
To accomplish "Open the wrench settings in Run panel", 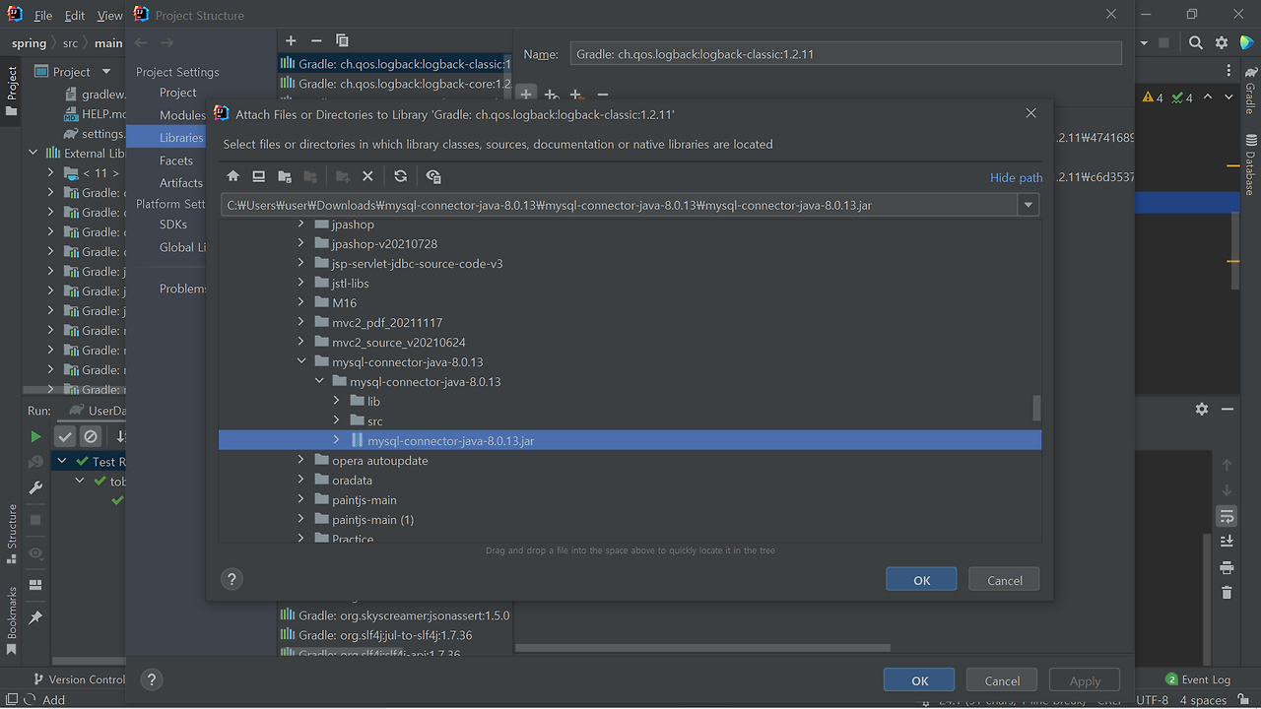I will 35,487.
